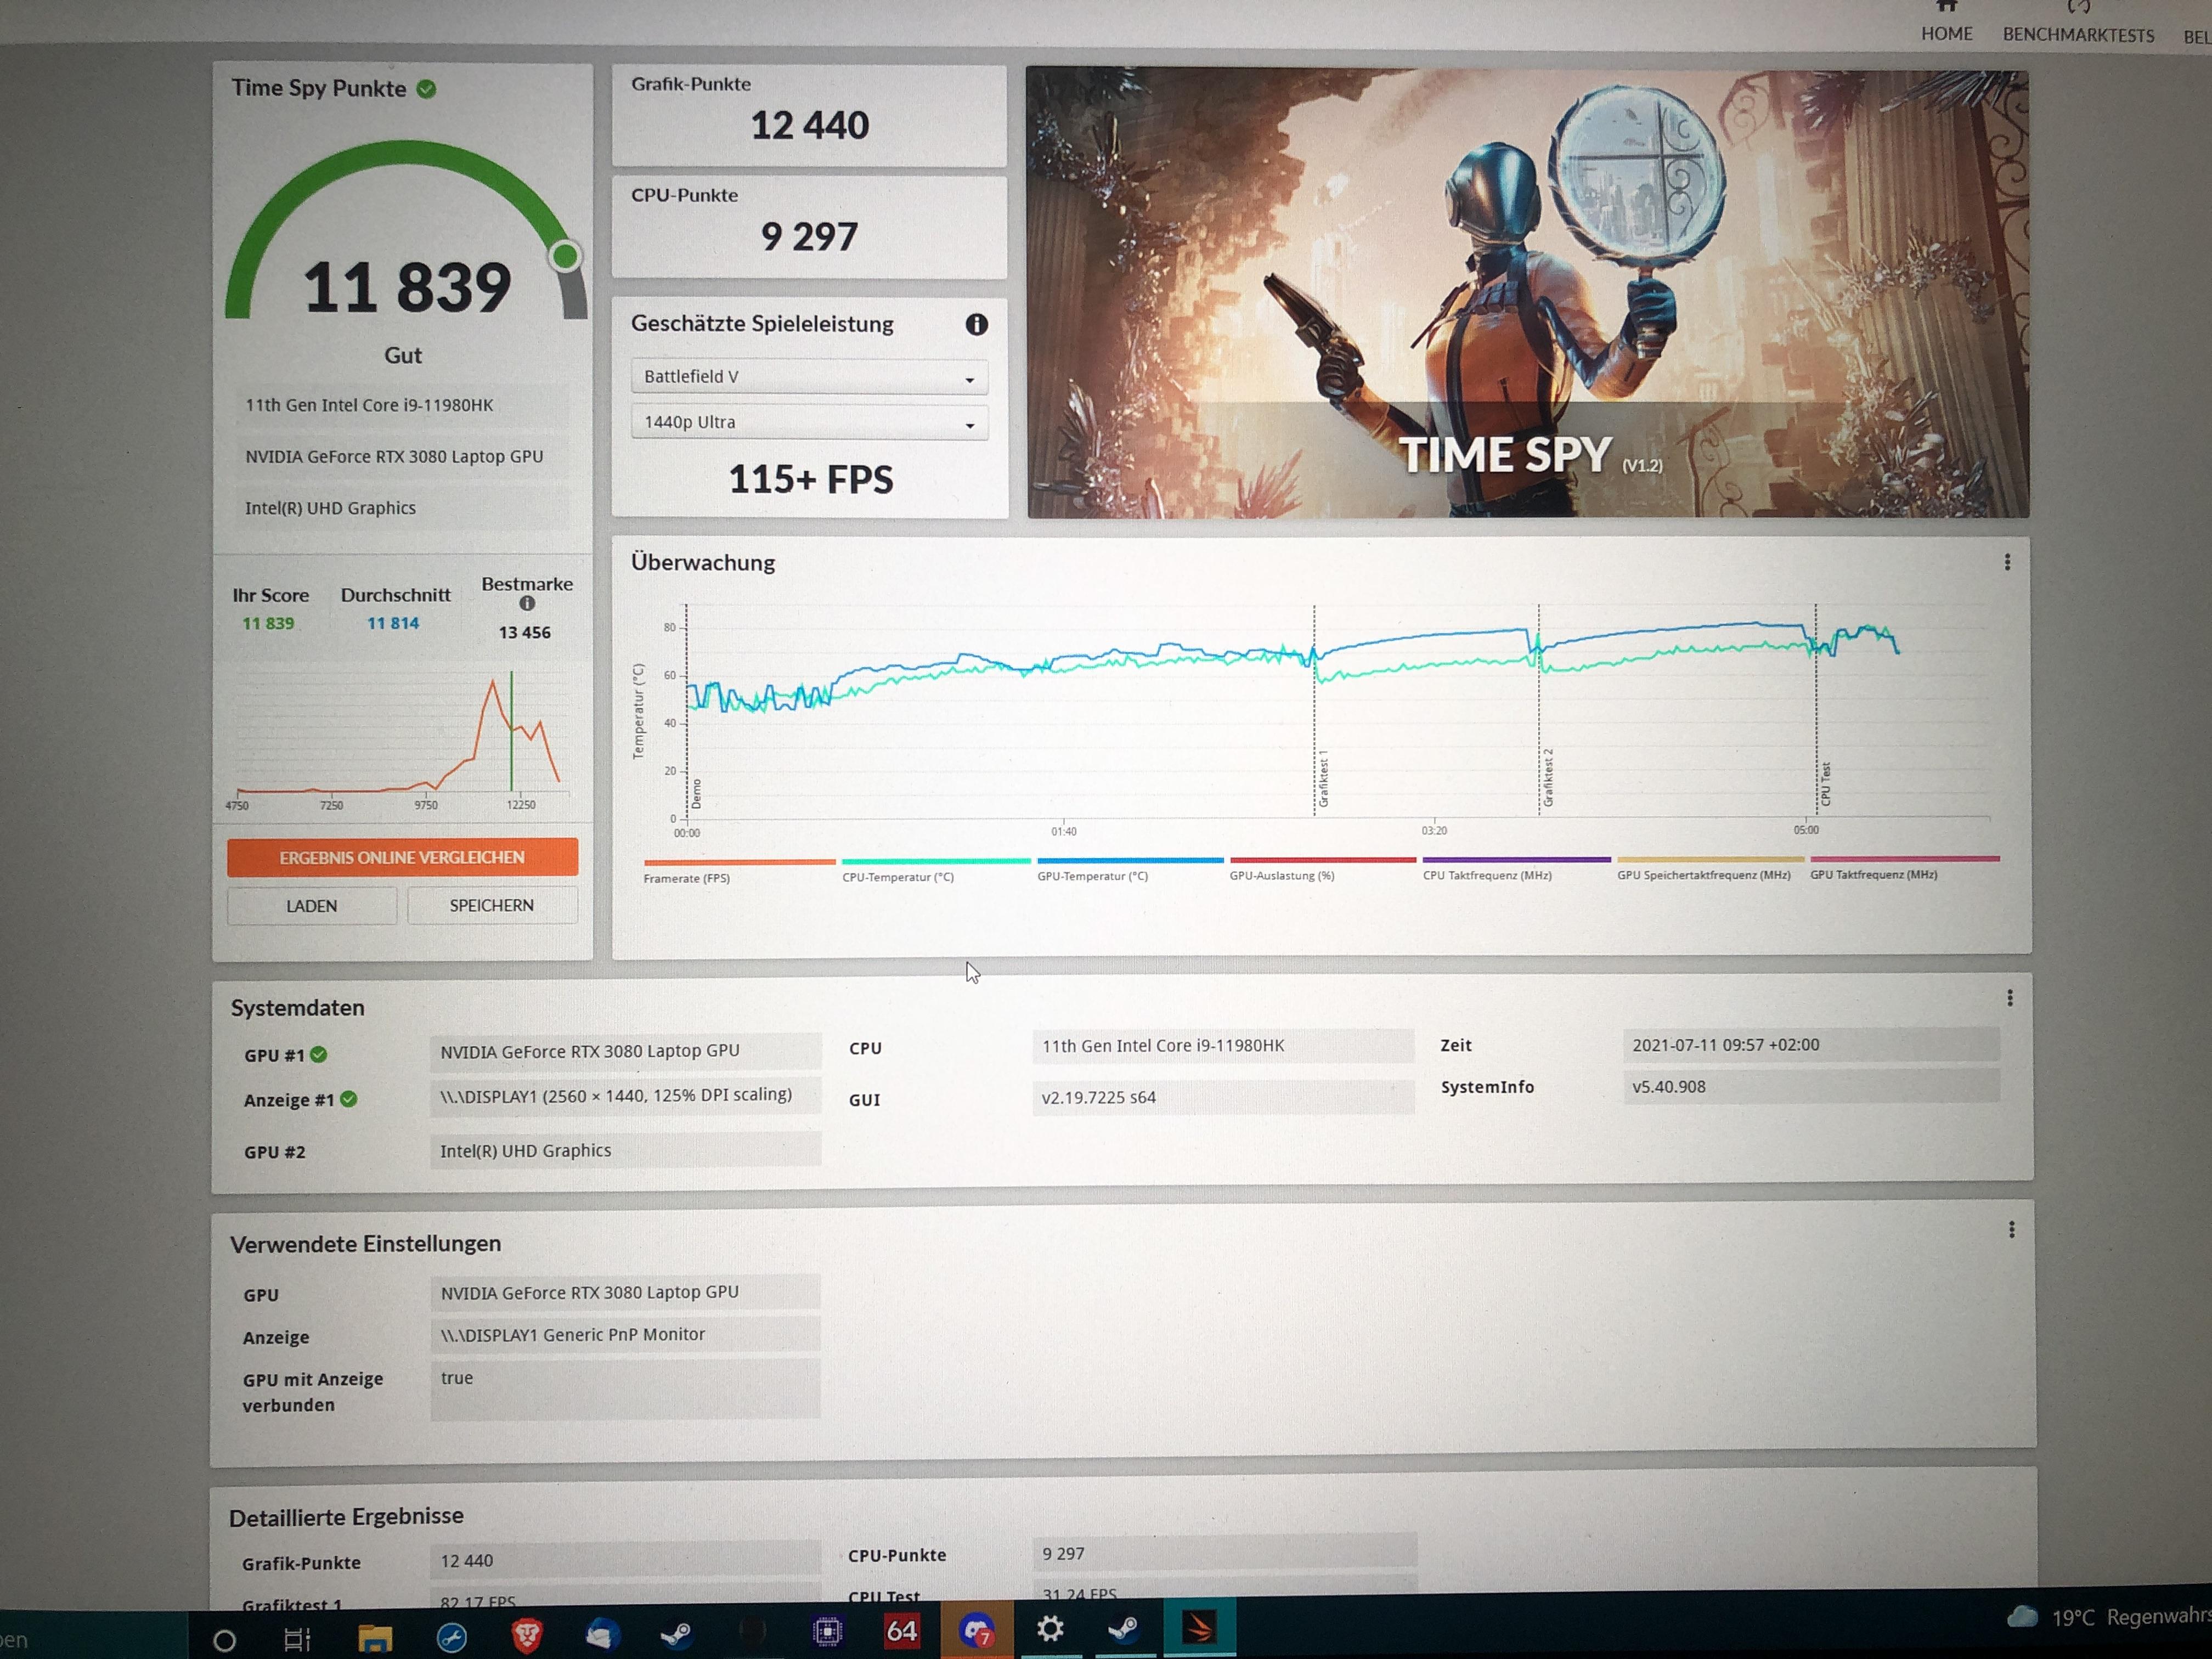Click the LADEN button
Viewport: 2212px width, 1659px height.
(312, 906)
